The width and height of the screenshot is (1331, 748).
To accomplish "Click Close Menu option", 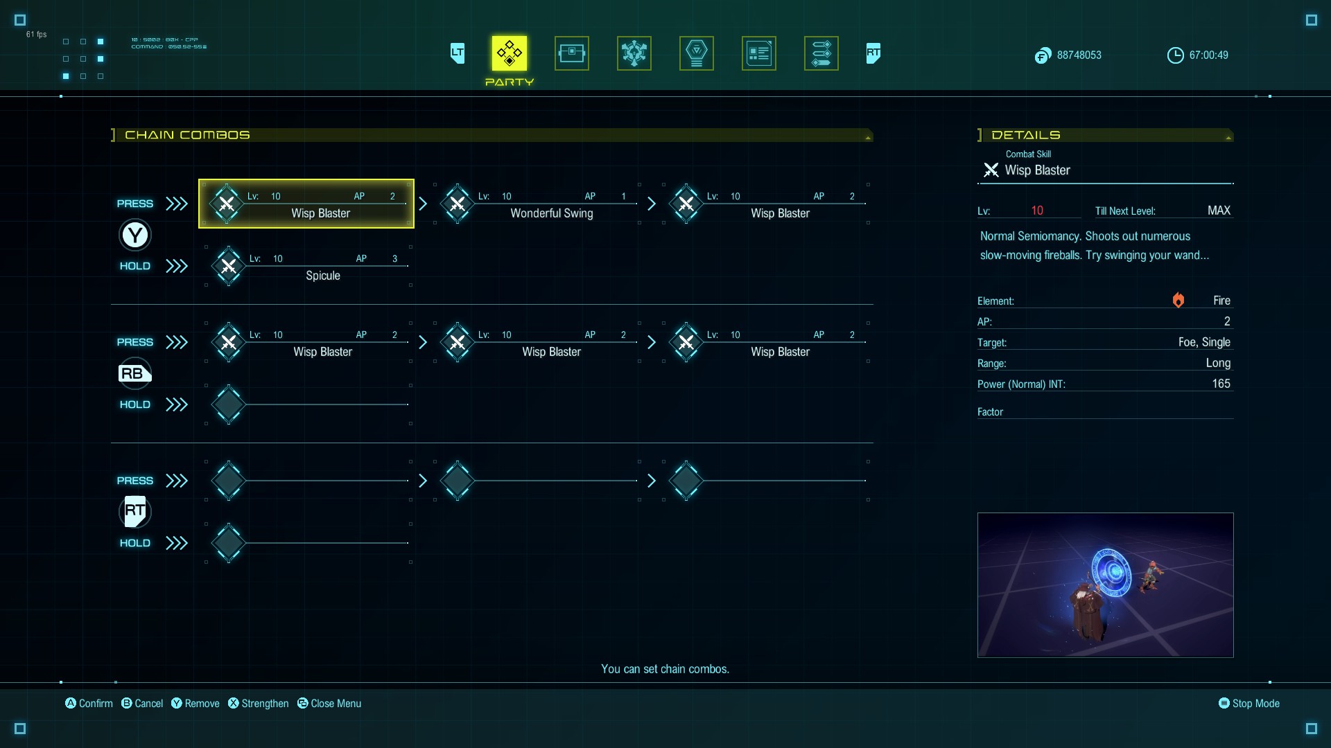I will [x=329, y=703].
